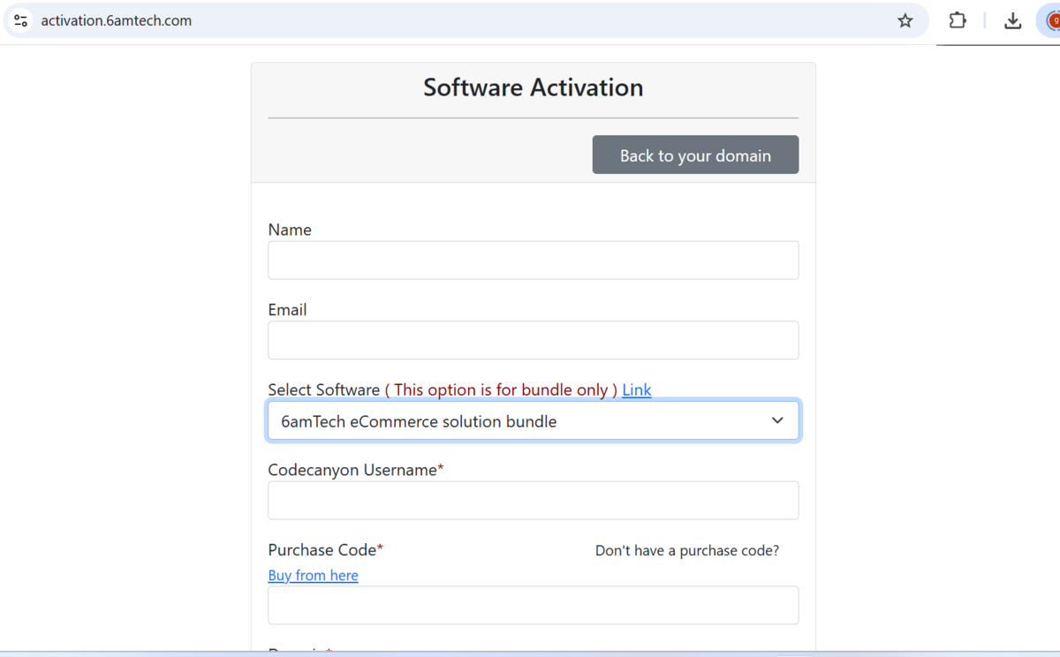Click the Don't have a purchase code text

click(x=686, y=551)
